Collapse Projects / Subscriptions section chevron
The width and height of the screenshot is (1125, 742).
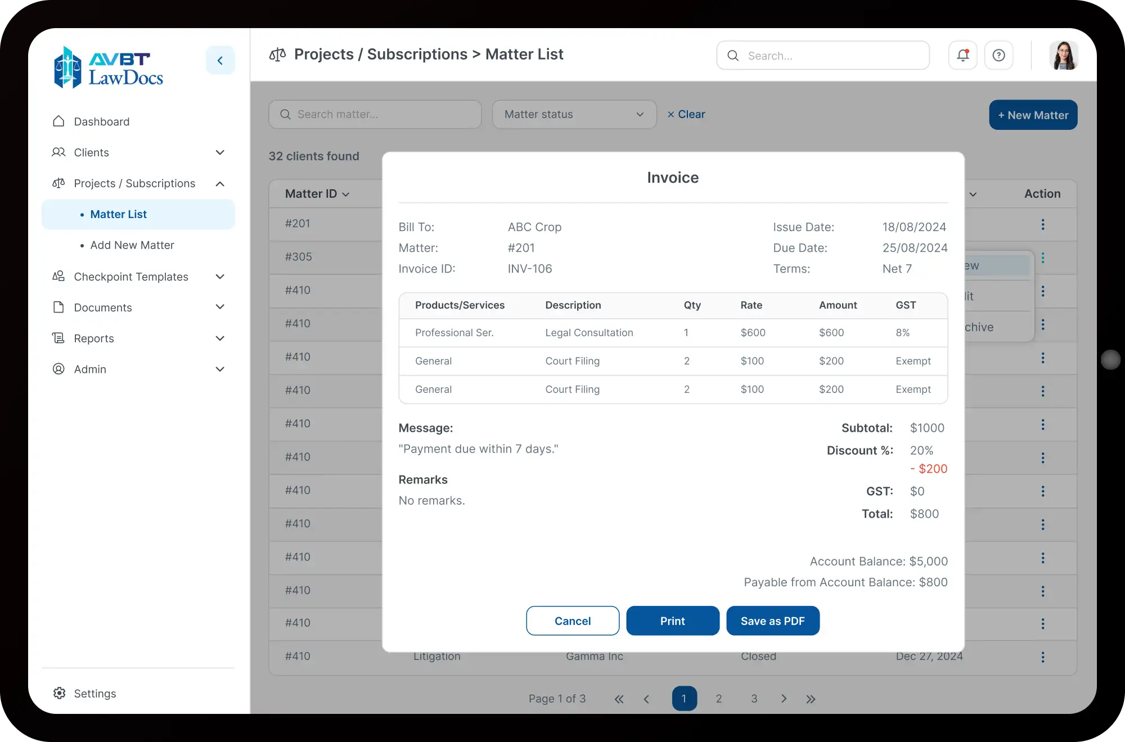(220, 184)
